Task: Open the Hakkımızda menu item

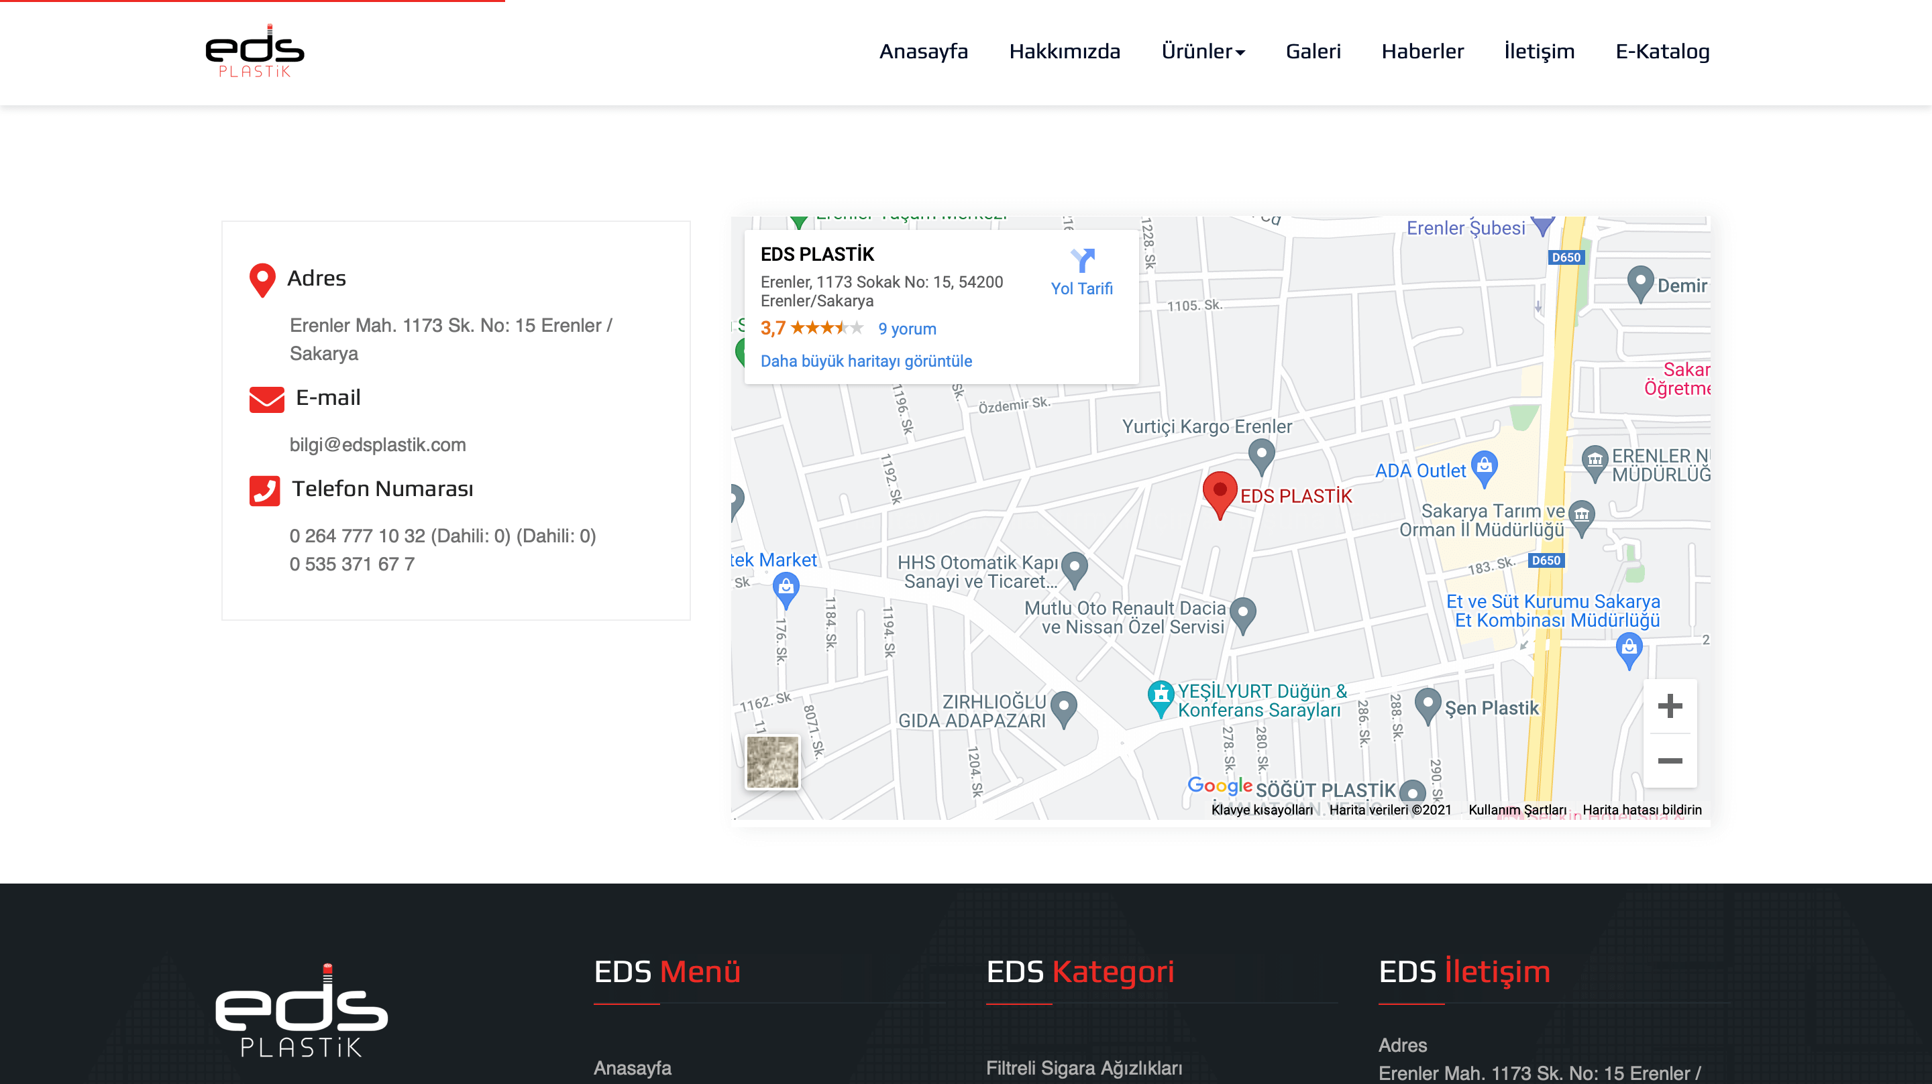Action: coord(1064,51)
